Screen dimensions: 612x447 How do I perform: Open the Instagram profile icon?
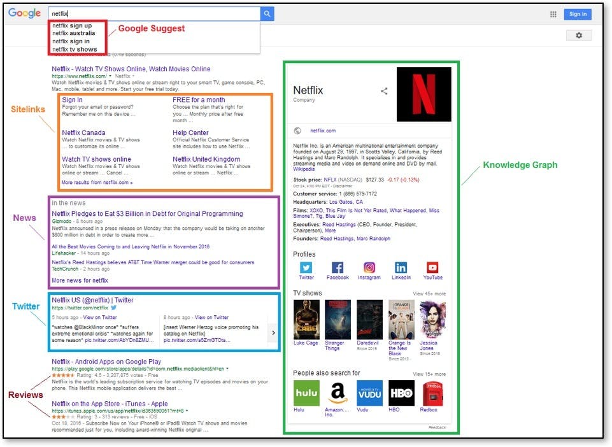(369, 267)
